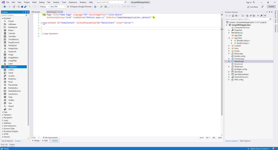Click the Live Share button
Image resolution: width=278 pixels, height=150 pixels.
(253, 7)
